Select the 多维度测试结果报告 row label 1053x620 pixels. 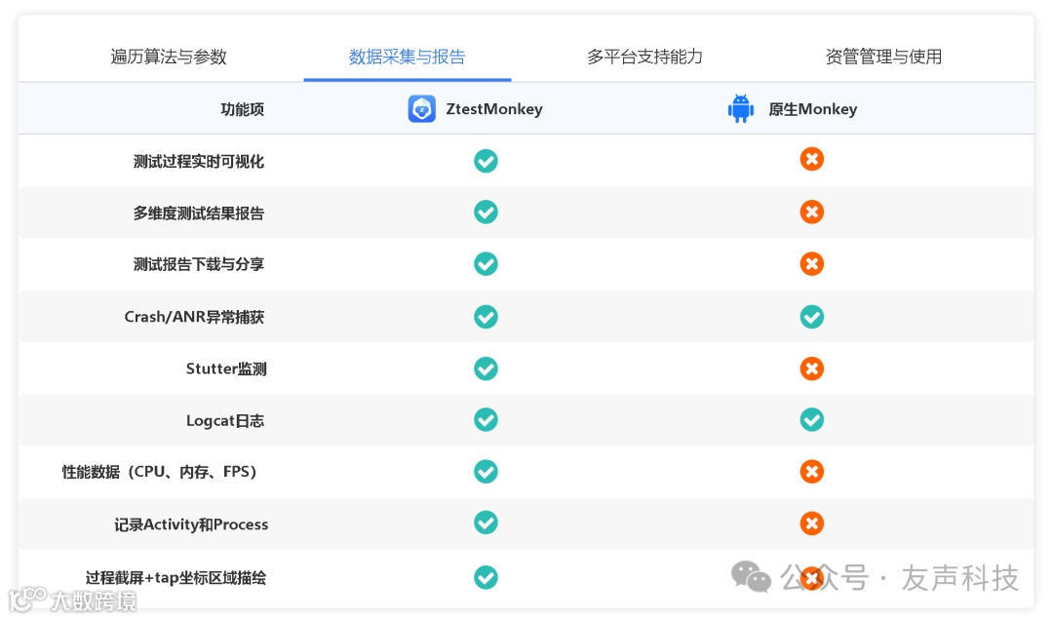click(x=199, y=213)
